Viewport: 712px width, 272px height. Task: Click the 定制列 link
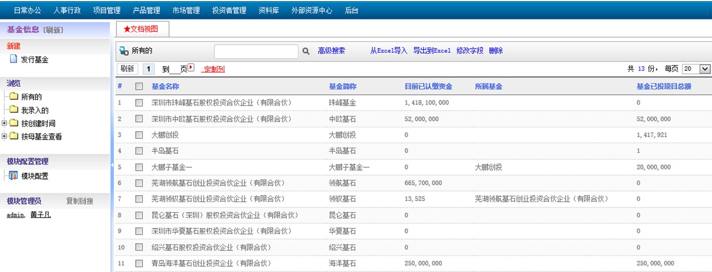(213, 69)
